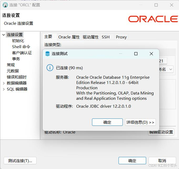
Task: Select the 常规 tree item
Action: click(x=11, y=65)
